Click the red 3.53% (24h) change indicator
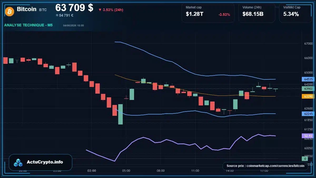316x178 pixels. pyautogui.click(x=111, y=10)
